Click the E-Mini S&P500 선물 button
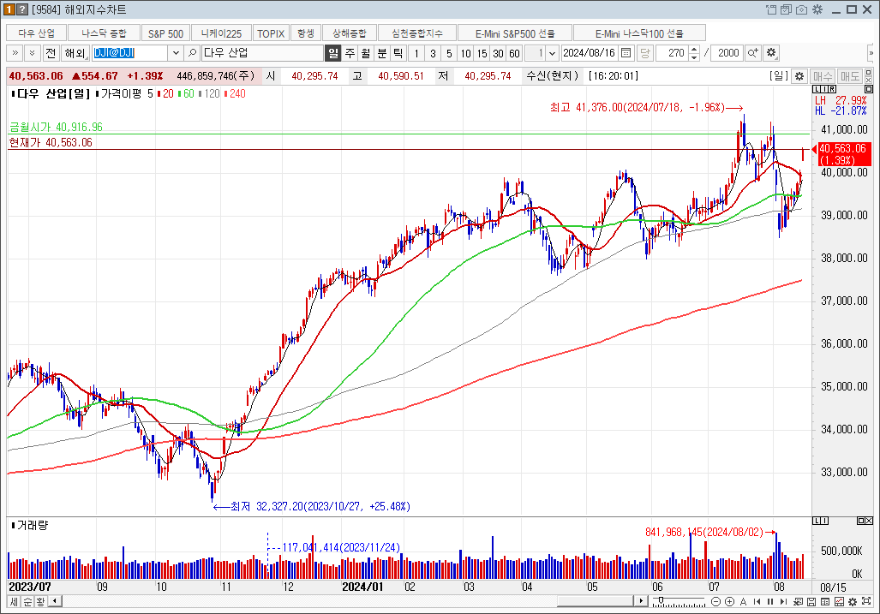Image resolution: width=880 pixels, height=614 pixels. 516,33
